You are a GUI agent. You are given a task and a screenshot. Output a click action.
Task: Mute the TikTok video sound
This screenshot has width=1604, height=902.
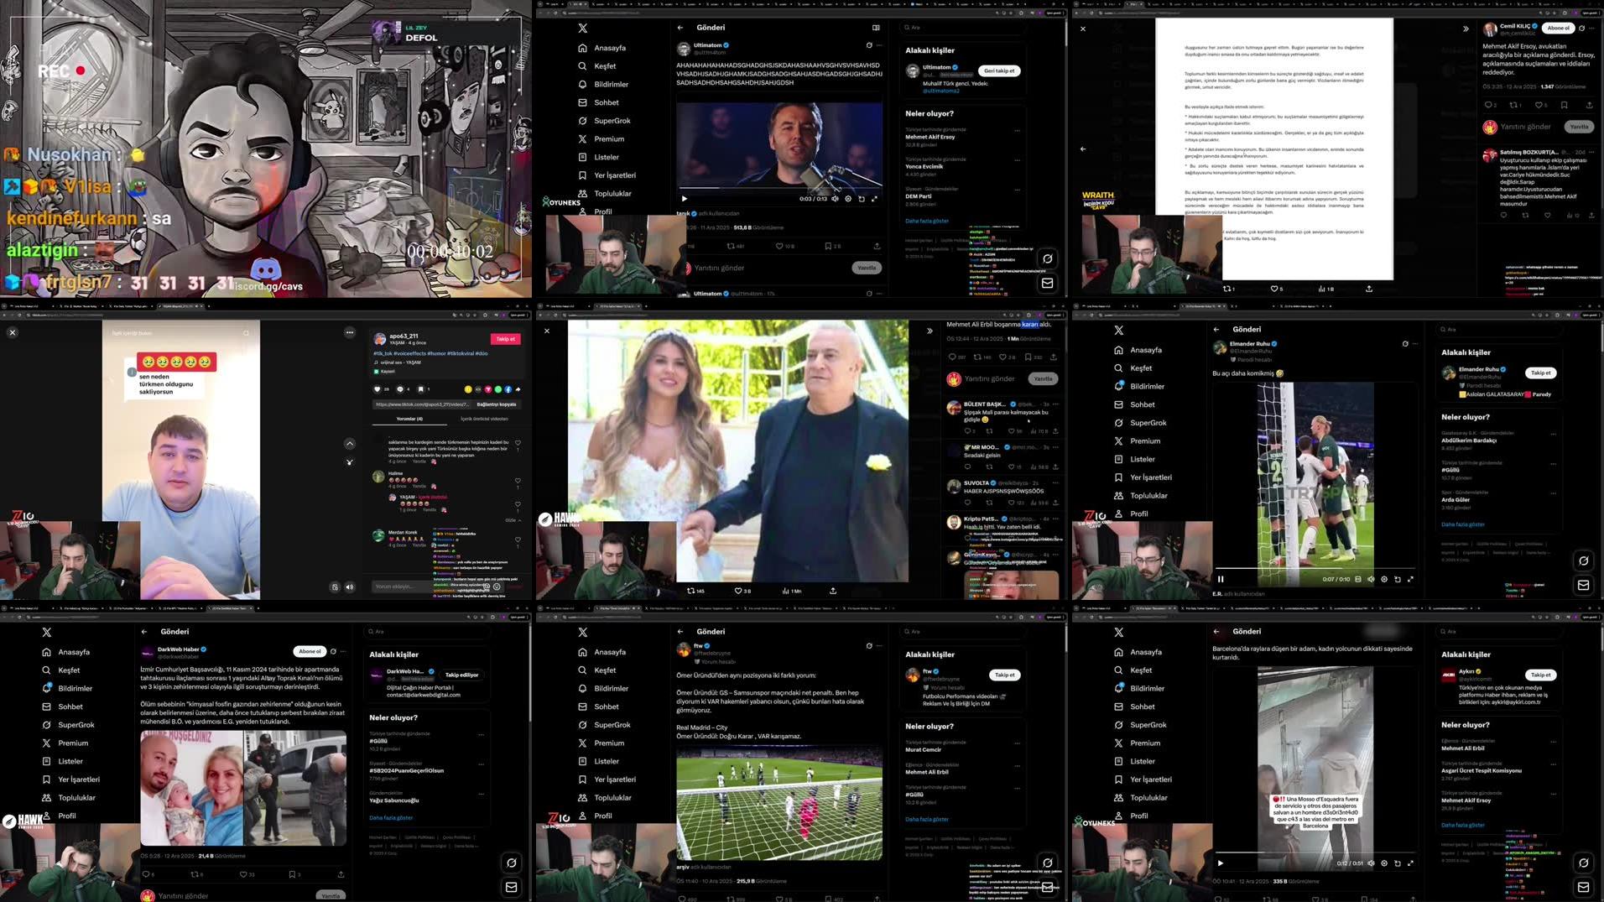350,587
